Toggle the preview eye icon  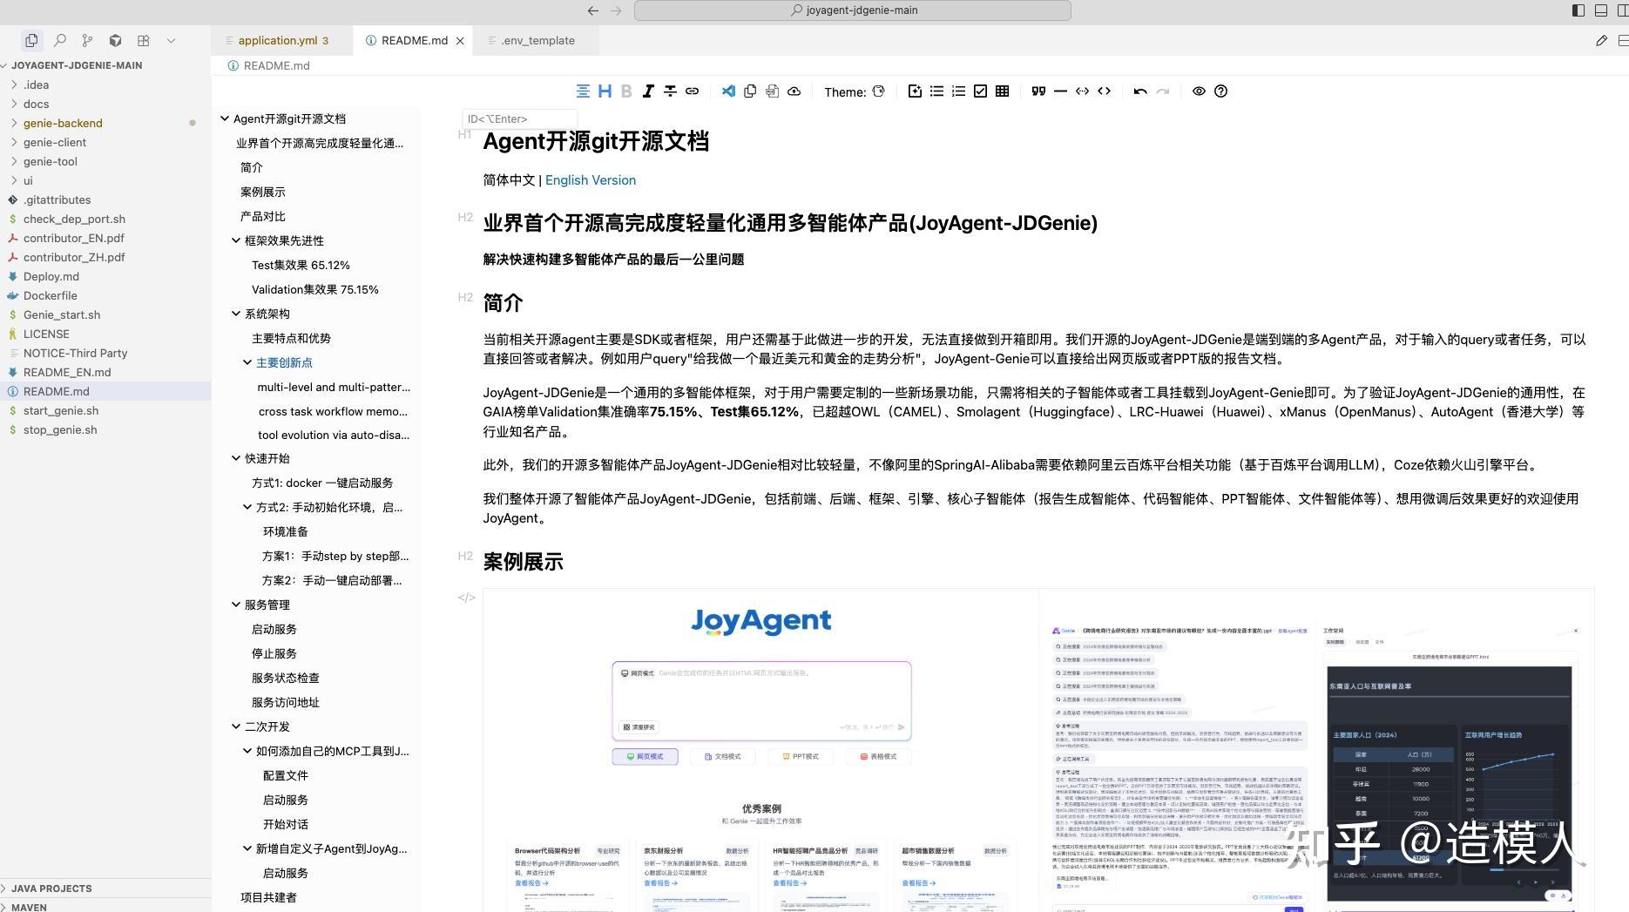point(1199,91)
